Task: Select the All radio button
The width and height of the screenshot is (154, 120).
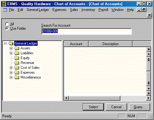Action: tap(7, 24)
